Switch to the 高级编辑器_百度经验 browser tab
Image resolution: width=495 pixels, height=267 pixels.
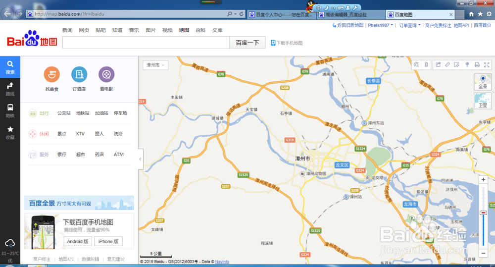351,14
